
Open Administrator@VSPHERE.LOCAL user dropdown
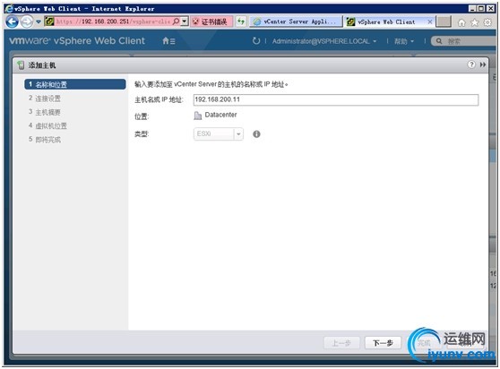tap(324, 41)
